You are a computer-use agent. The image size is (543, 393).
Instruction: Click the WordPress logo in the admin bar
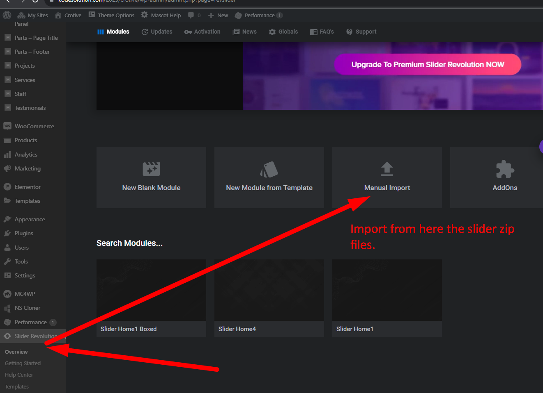pos(7,15)
